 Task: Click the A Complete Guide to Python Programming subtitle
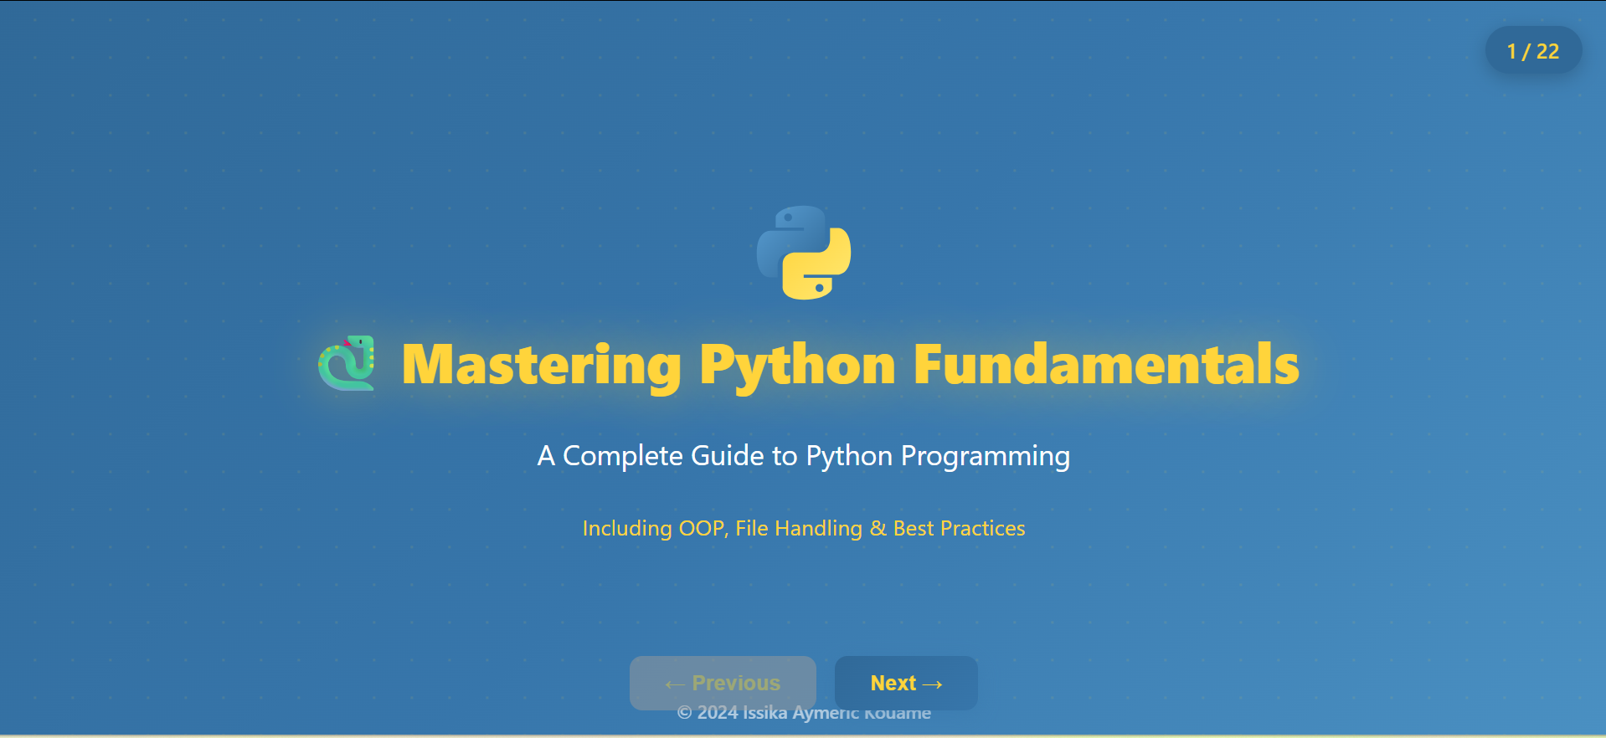point(804,456)
